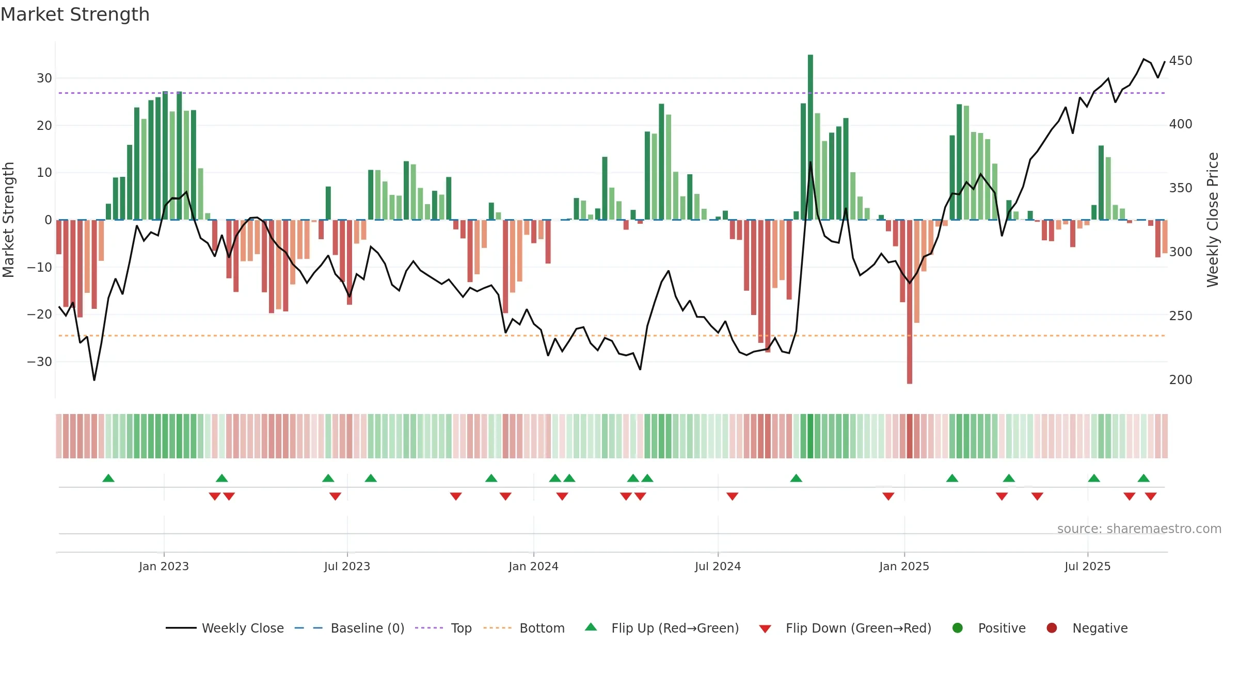Image resolution: width=1239 pixels, height=696 pixels.
Task: Click the flip-up marker just after Jul 2023
Action: tap(371, 478)
